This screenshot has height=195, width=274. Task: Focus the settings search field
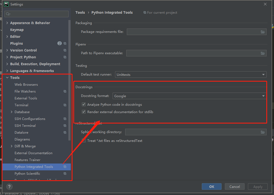tap(37, 14)
